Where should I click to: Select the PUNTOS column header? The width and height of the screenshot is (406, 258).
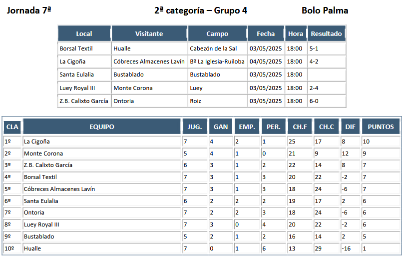[x=381, y=126]
